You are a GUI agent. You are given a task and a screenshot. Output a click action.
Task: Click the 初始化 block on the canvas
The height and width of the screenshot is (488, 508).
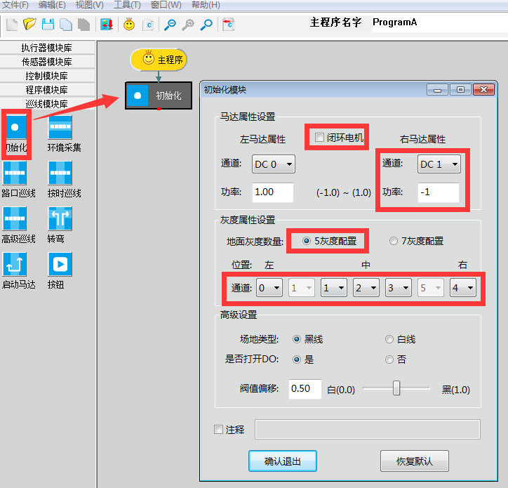tap(159, 95)
